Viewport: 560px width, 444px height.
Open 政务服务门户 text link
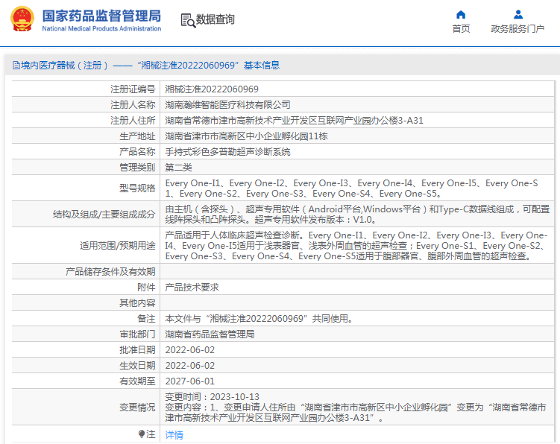(x=517, y=29)
